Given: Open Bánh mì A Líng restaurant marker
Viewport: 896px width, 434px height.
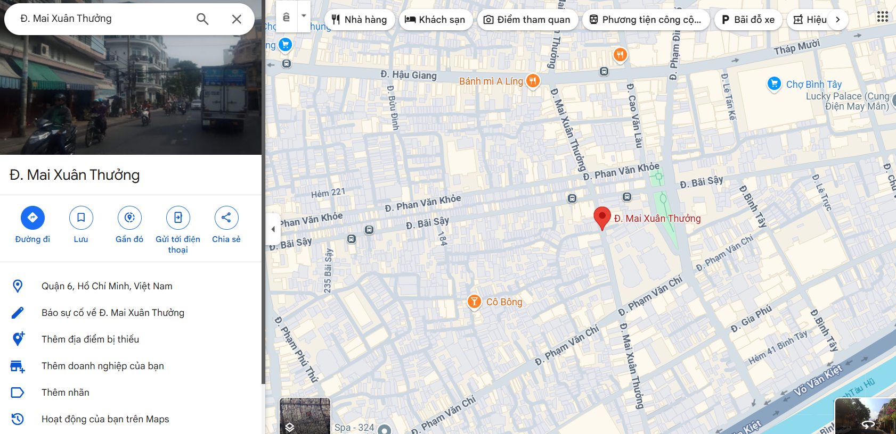Looking at the screenshot, I should point(533,81).
